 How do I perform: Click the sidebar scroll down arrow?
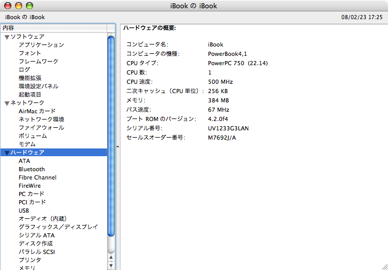tap(111, 266)
